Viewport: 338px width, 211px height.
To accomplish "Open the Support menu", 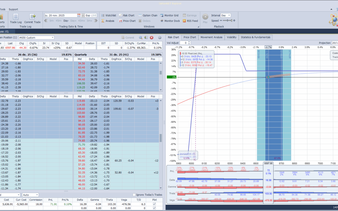I will [x=13, y=9].
